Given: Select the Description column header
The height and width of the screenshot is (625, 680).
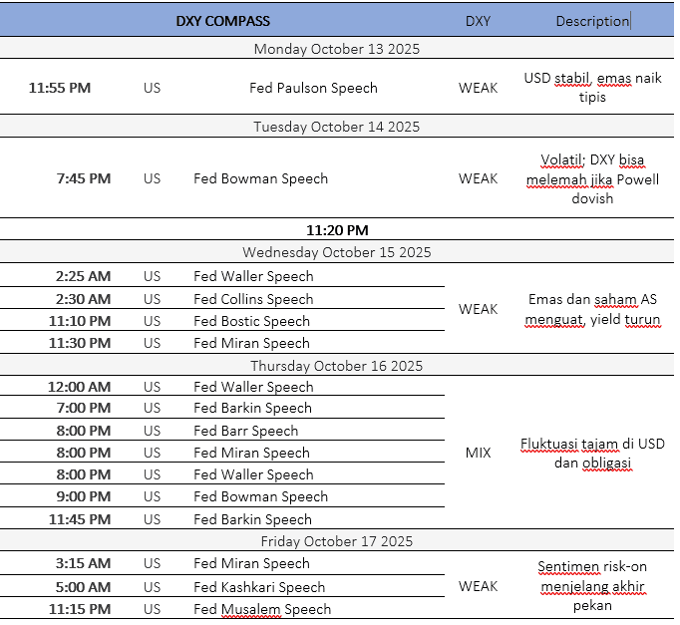Looking at the screenshot, I should click(x=592, y=21).
